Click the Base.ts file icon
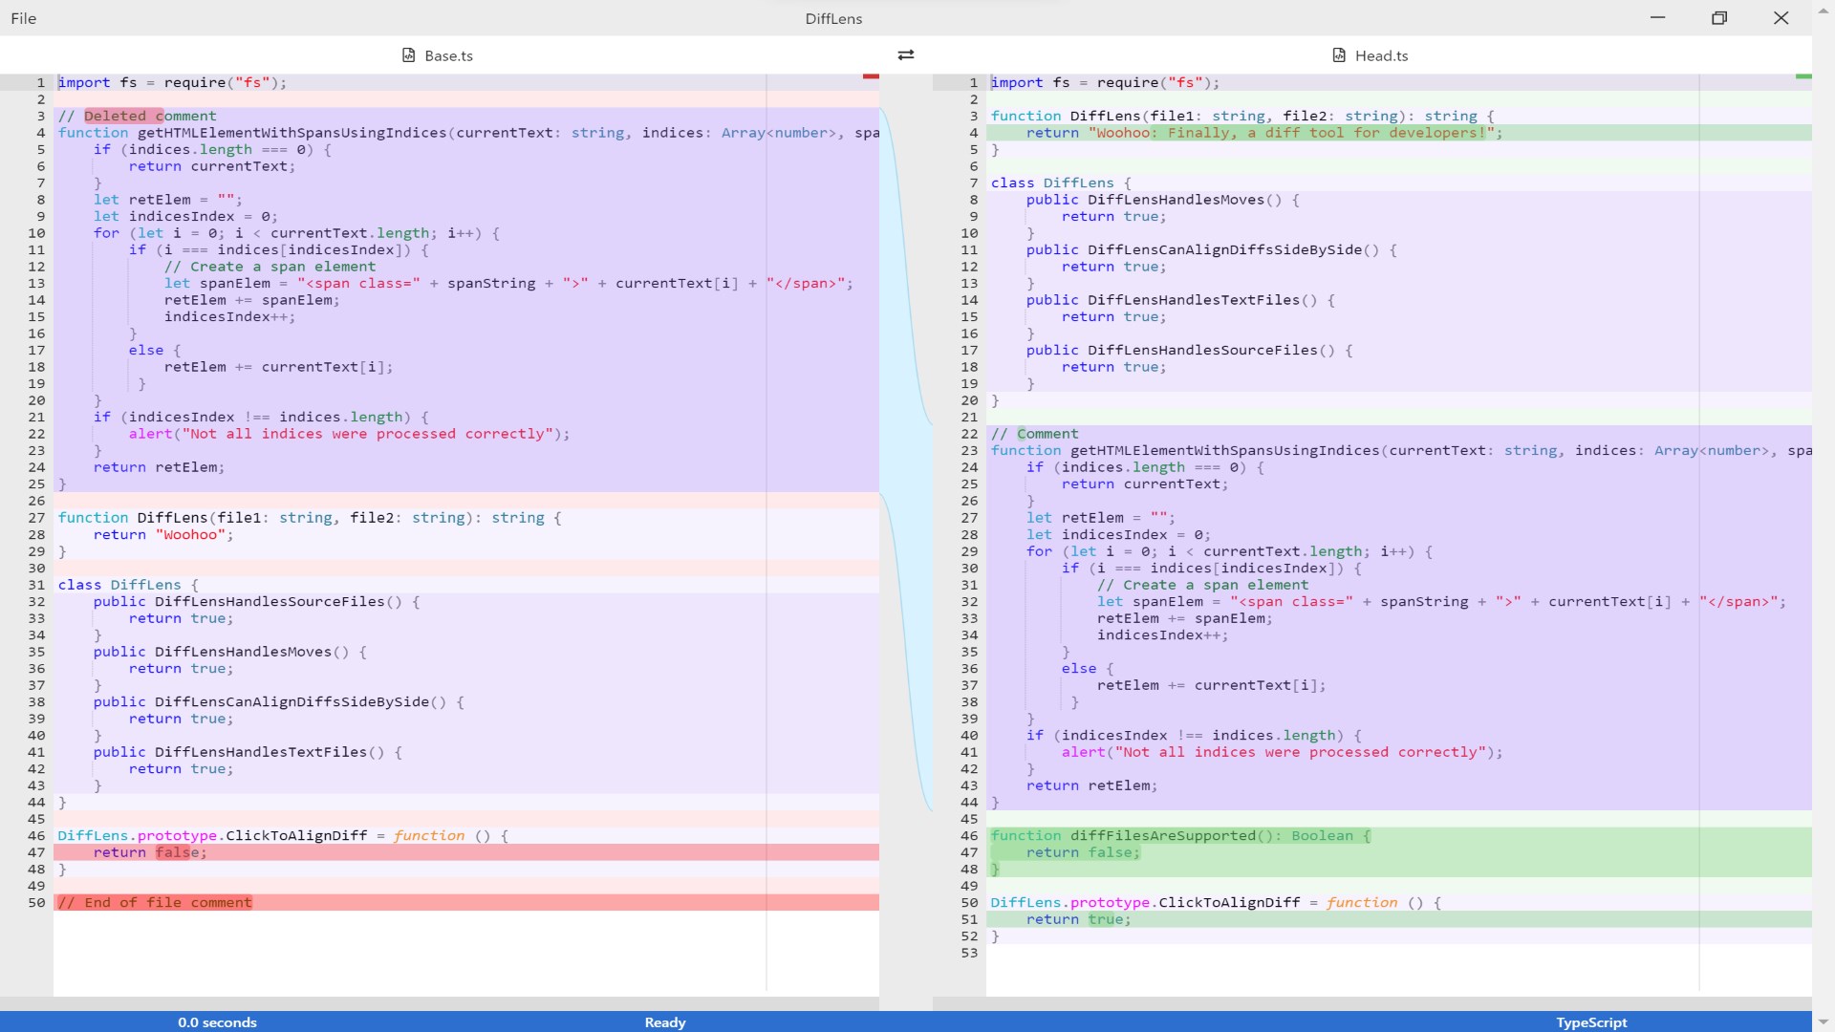This screenshot has width=1835, height=1032. pyautogui.click(x=409, y=55)
